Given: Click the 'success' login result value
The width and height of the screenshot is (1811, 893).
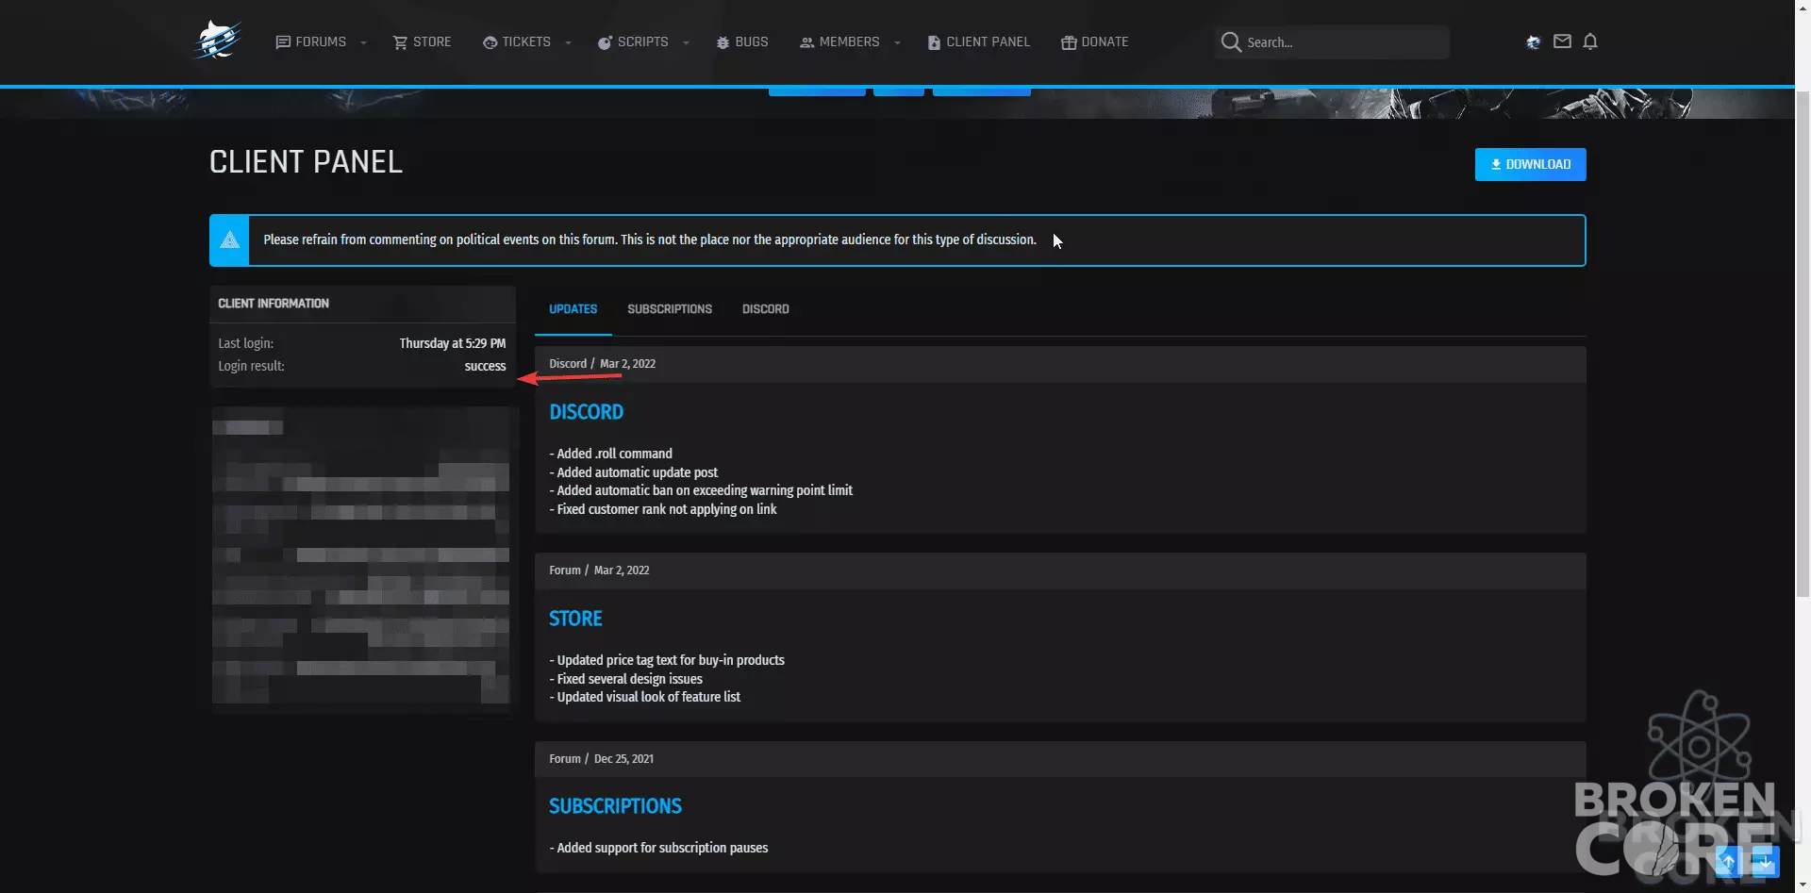Looking at the screenshot, I should point(485,366).
